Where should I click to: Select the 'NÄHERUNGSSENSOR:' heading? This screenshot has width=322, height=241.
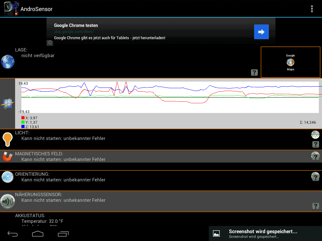click(39, 195)
